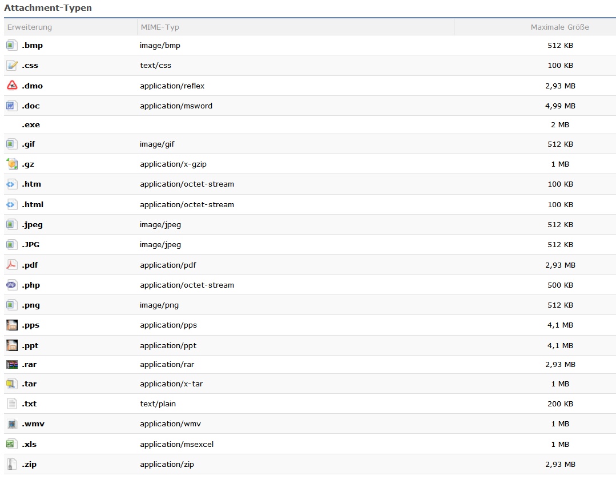Select the .JPG uppercase extension row

(x=31, y=244)
